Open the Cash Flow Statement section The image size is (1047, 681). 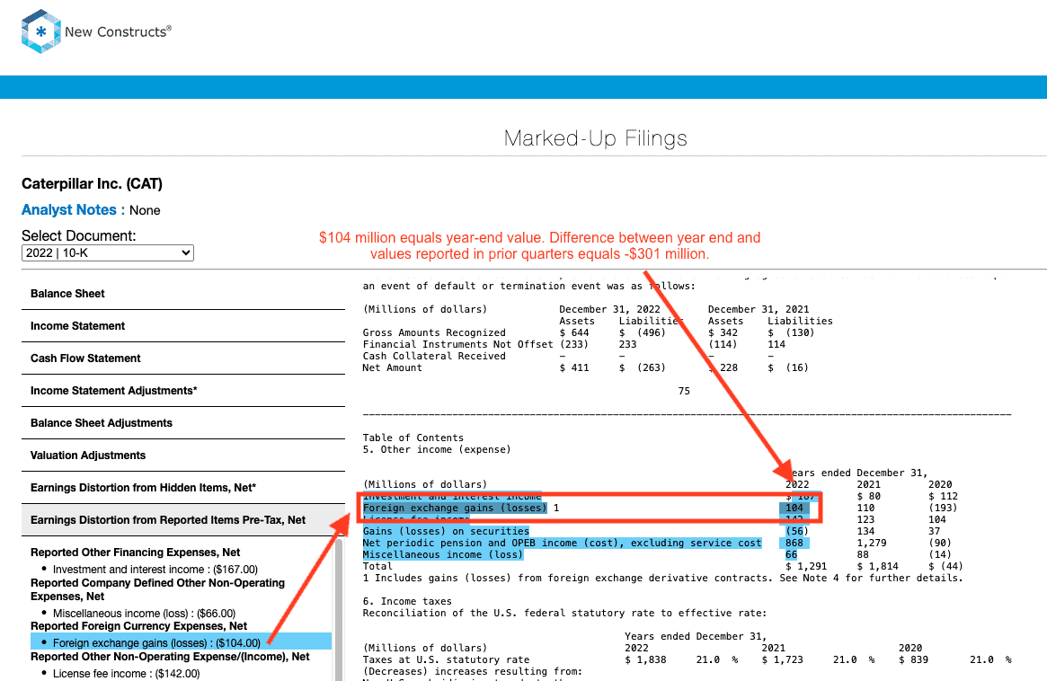point(183,358)
